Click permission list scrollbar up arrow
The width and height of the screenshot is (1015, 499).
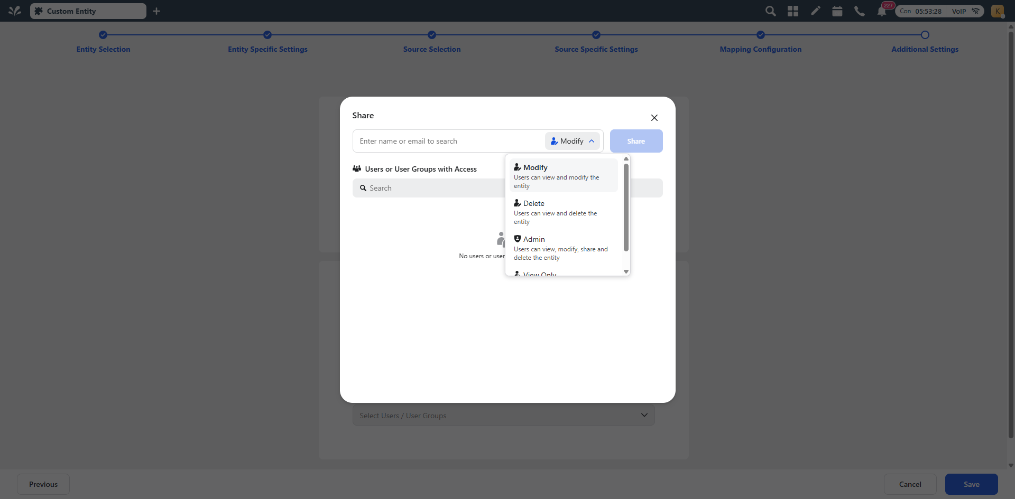(626, 158)
